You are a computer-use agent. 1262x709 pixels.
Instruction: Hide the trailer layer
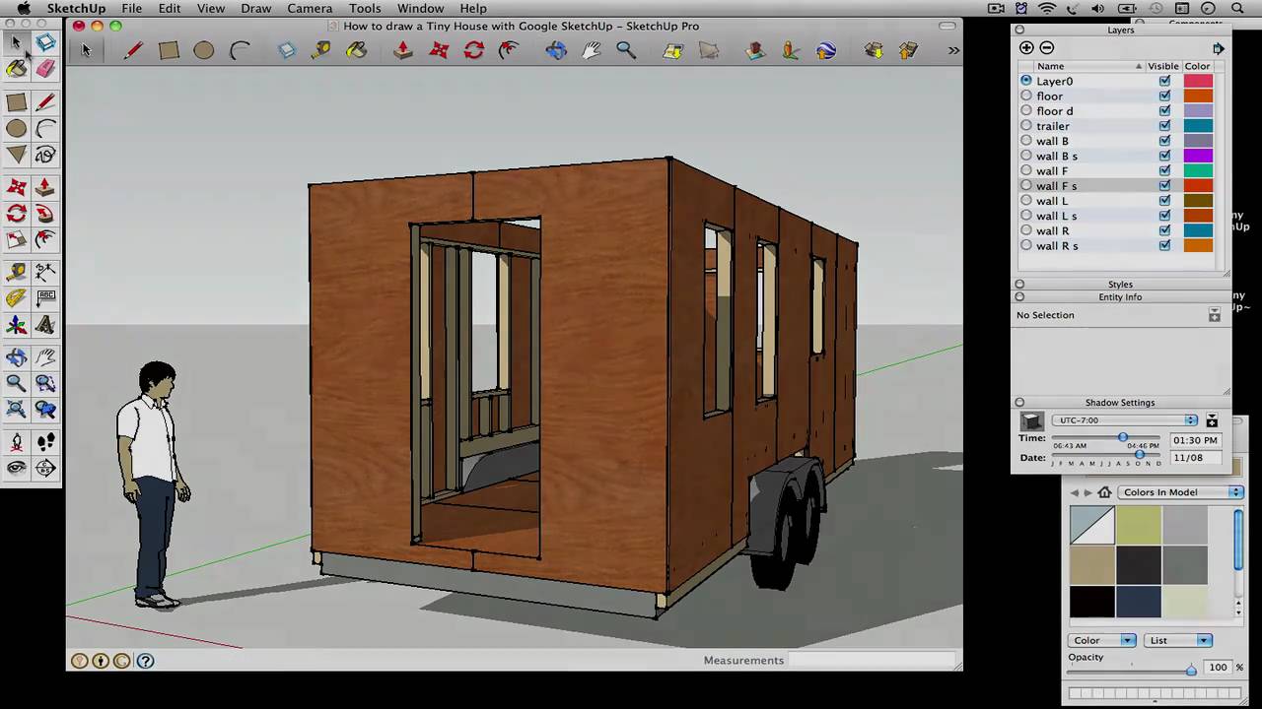(x=1164, y=126)
